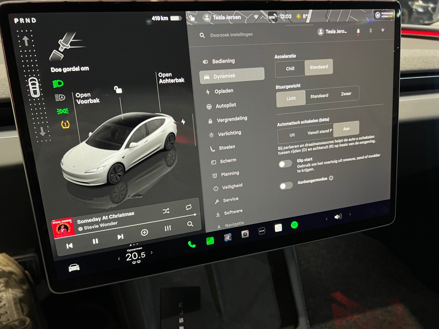Enable the Slip start toggle
Screen dimensions: 439x329
point(285,164)
